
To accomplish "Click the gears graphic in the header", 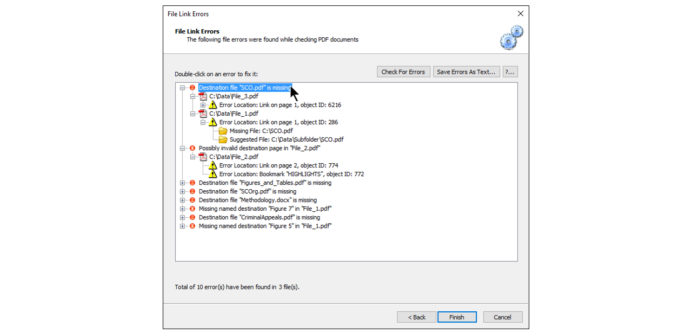I will click(x=511, y=37).
